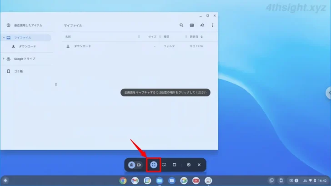331x186 pixels.
Task: Sort by 更新日 column header
Action: coord(194,37)
